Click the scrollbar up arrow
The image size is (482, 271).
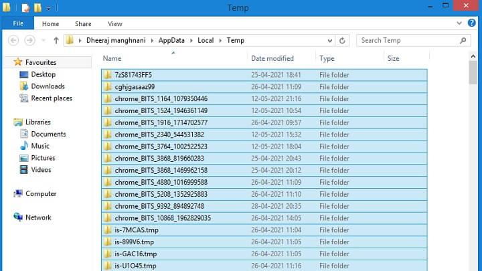[473, 56]
